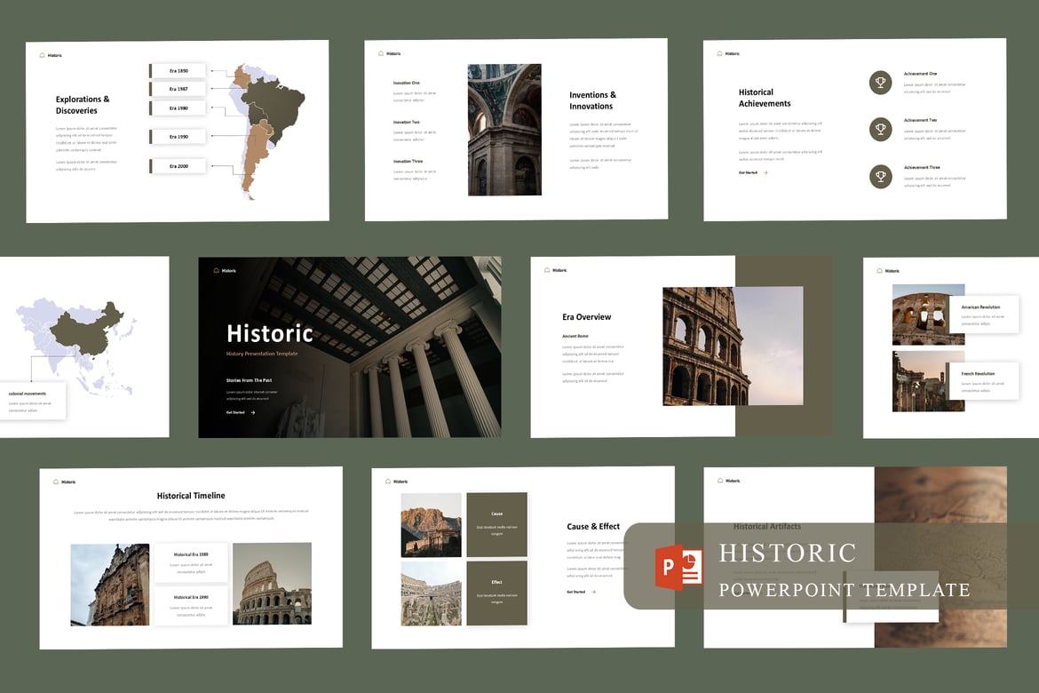
Task: Click the Historic logo icon on the Historical Artifacts slide
Action: (x=720, y=481)
